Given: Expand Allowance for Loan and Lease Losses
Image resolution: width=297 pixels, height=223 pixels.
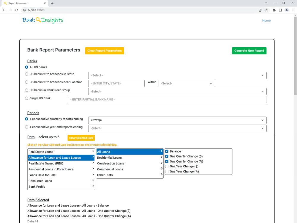Looking at the screenshot, I should coord(61,158).
